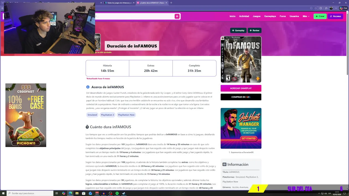Screen dimensions: 349x196
Task: Click the 'Esponsoriza a DuracionDE' link
Action: click(241, 152)
